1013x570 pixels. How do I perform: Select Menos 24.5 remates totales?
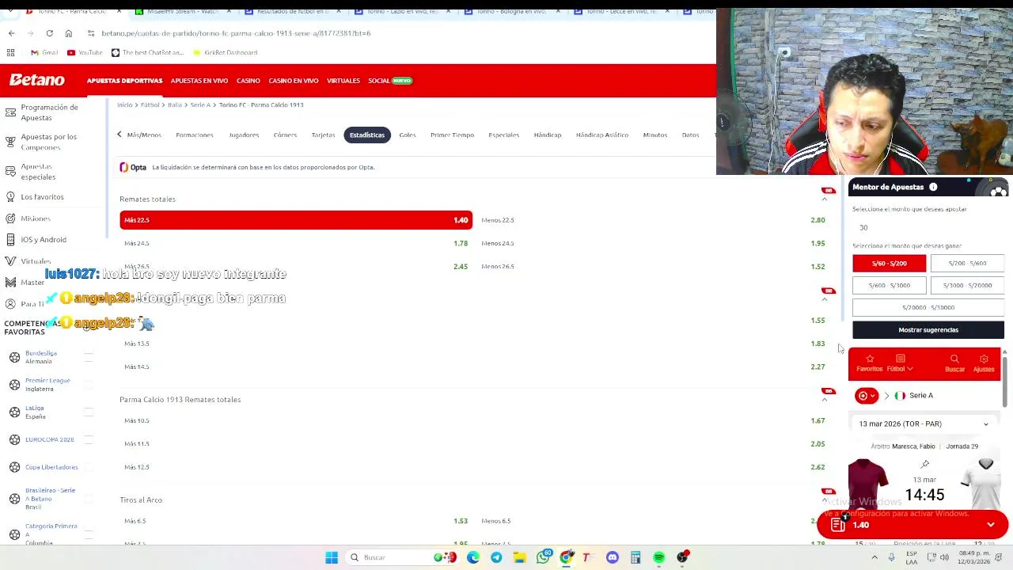653,243
